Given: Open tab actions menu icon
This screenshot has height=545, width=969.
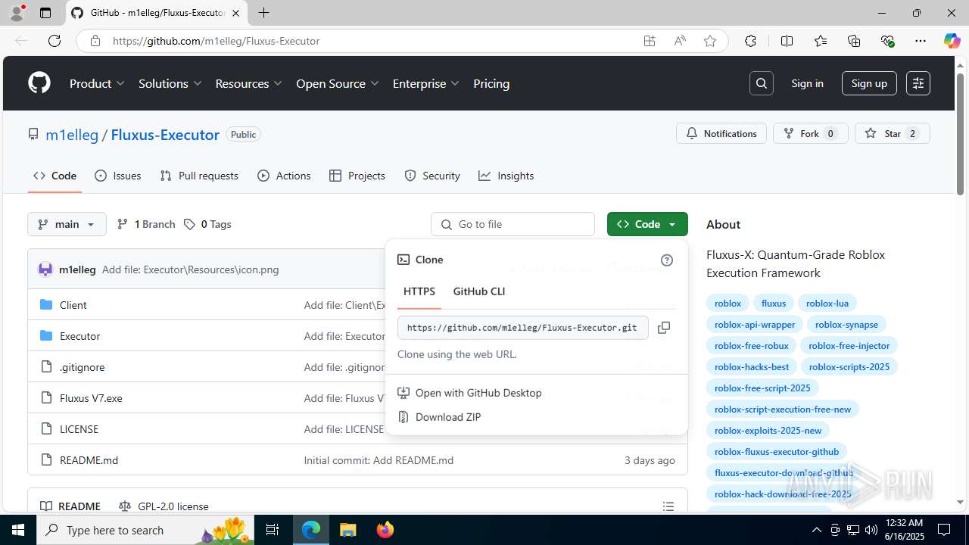Looking at the screenshot, I should [45, 13].
